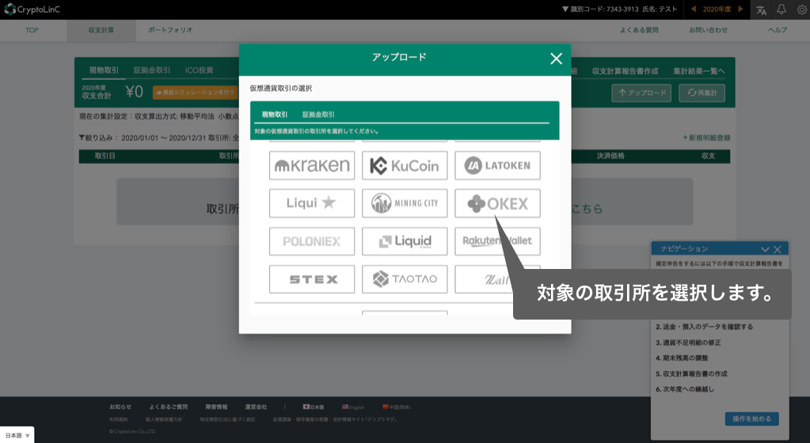Viewport: 810px width, 443px height.
Task: Collapse the ナビゲーション panel chevron
Action: pos(765,249)
